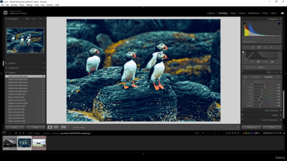This screenshot has height=161, width=287.
Task: Toggle the Detail panel switch
Action: tap(242, 115)
